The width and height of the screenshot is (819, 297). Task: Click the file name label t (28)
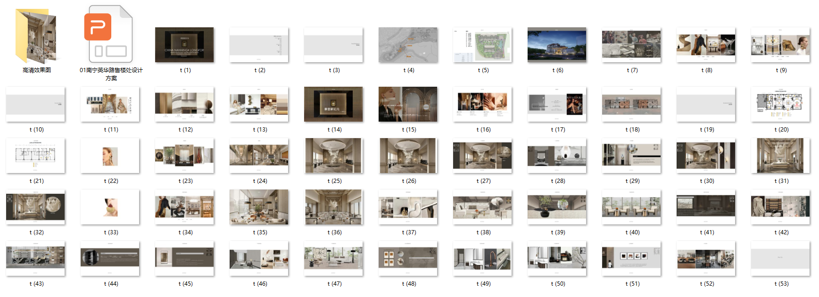[x=557, y=181]
